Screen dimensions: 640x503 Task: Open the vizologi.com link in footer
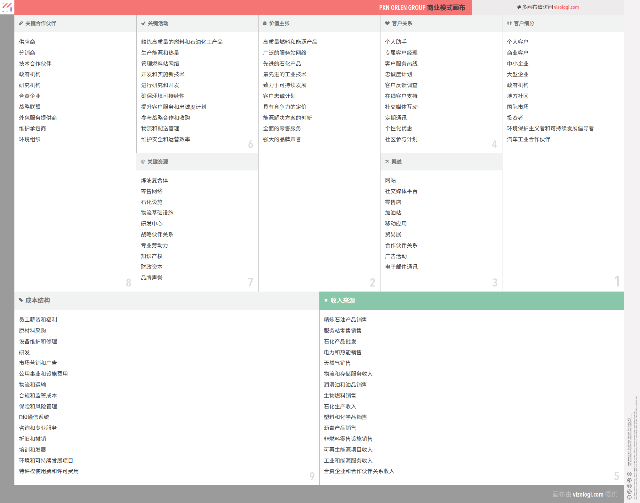tap(588, 494)
